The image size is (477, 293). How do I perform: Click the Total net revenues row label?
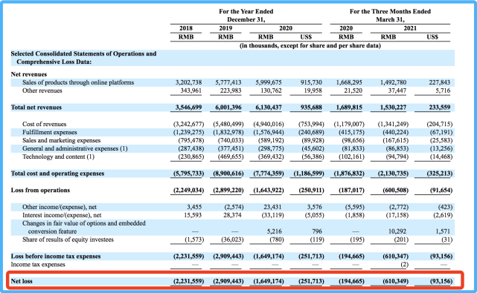tap(36, 108)
